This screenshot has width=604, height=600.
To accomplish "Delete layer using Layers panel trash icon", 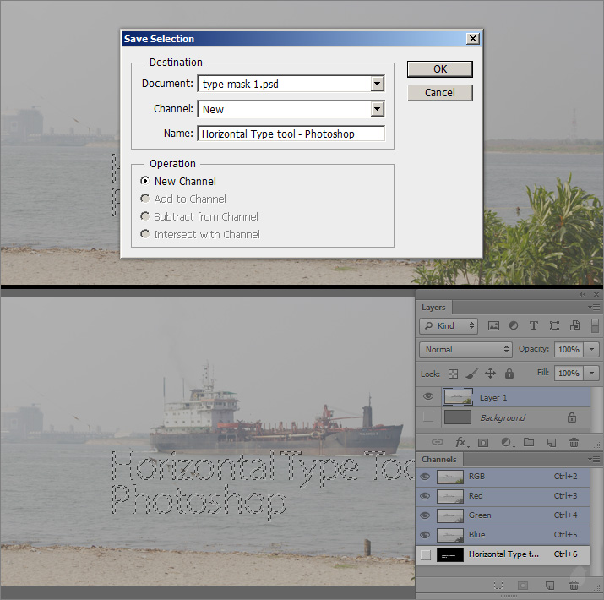I will click(x=574, y=442).
